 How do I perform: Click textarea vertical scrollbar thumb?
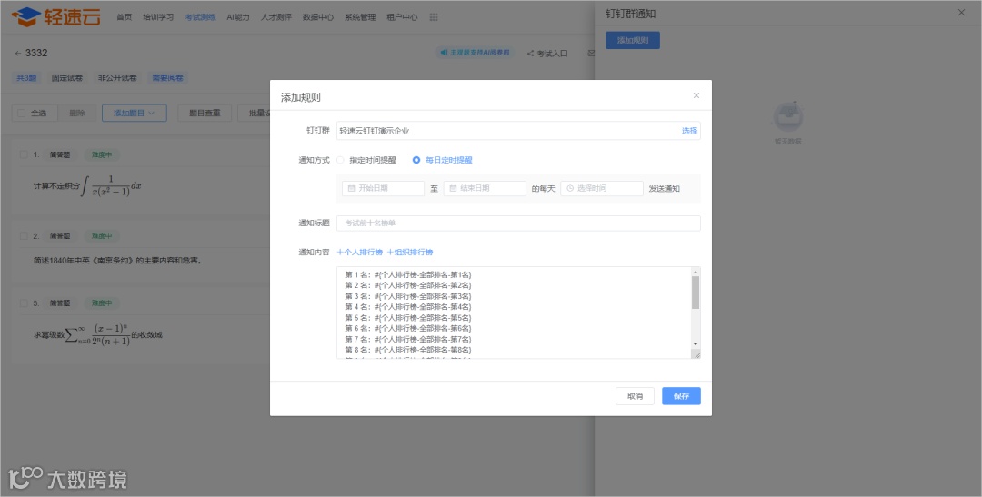696,293
